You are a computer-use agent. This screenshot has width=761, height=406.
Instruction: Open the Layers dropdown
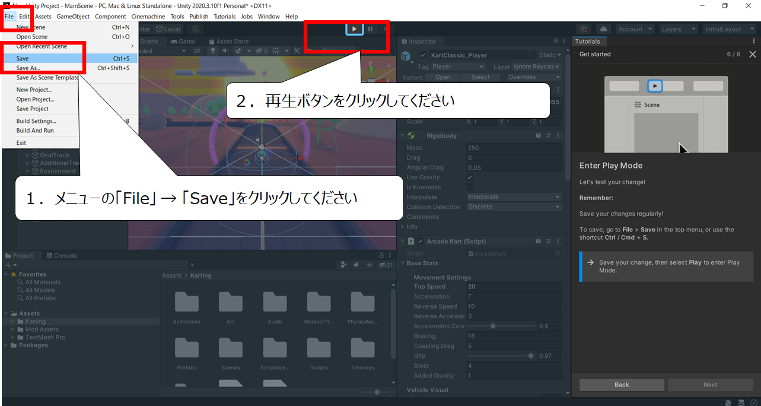(x=678, y=29)
